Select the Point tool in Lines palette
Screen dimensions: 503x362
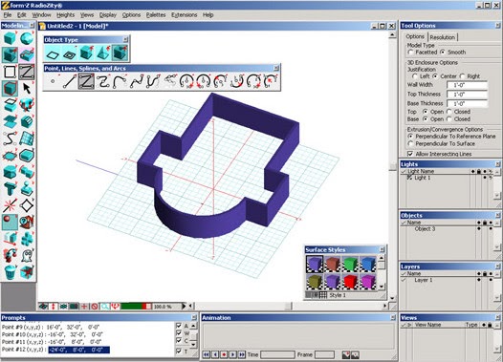click(x=53, y=81)
